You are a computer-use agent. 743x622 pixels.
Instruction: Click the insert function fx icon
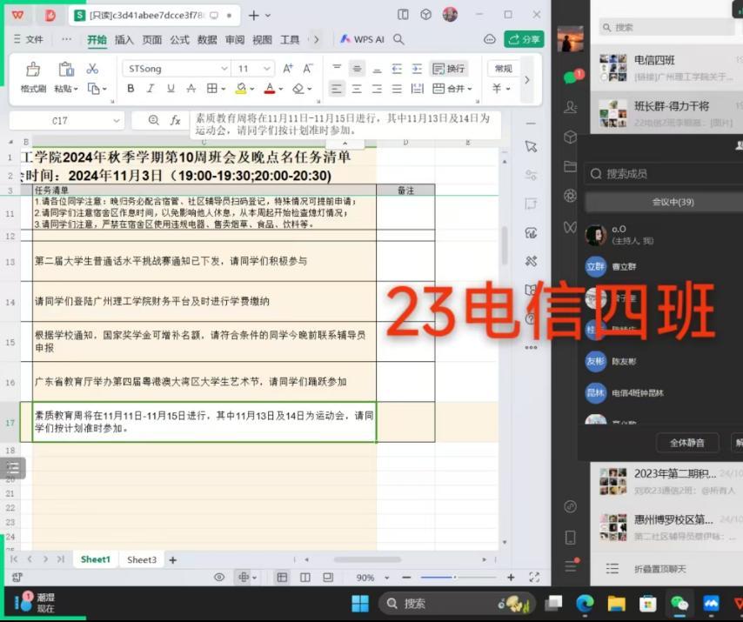tap(175, 121)
